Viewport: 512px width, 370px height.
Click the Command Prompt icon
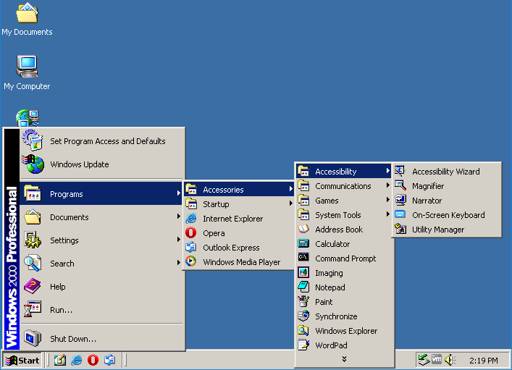[x=303, y=258]
